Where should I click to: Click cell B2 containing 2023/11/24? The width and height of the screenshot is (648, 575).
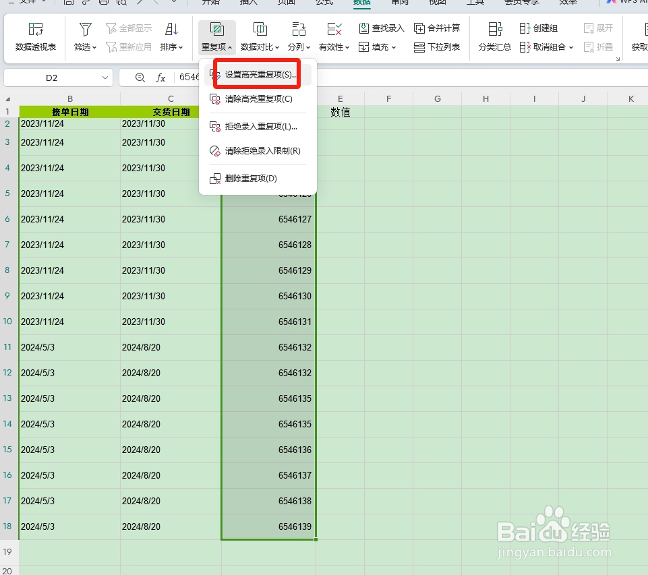pyautogui.click(x=69, y=123)
